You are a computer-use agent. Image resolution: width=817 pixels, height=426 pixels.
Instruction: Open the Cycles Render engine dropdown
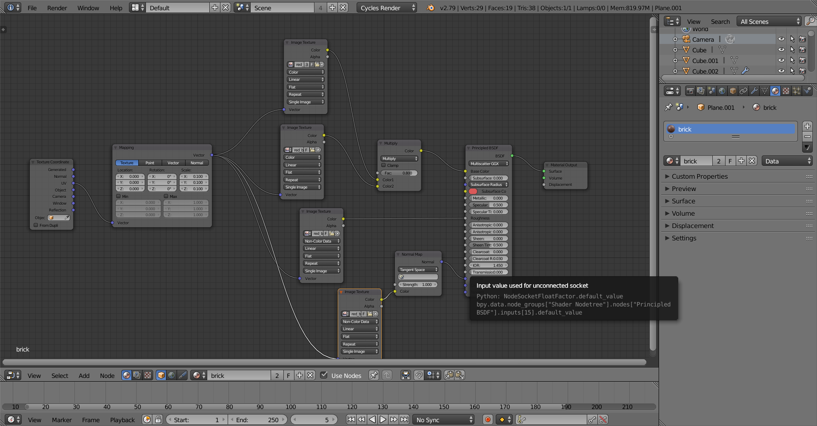point(385,7)
